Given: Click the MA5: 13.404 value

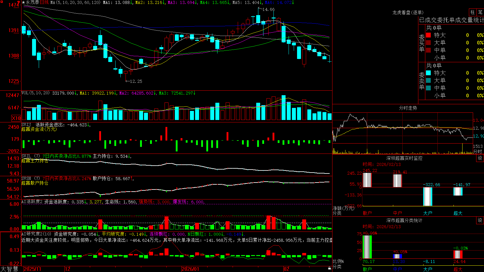Looking at the screenshot, I should point(247,2).
